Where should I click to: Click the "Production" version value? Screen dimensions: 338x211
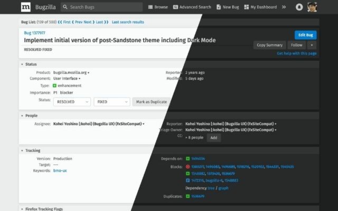pos(62,159)
